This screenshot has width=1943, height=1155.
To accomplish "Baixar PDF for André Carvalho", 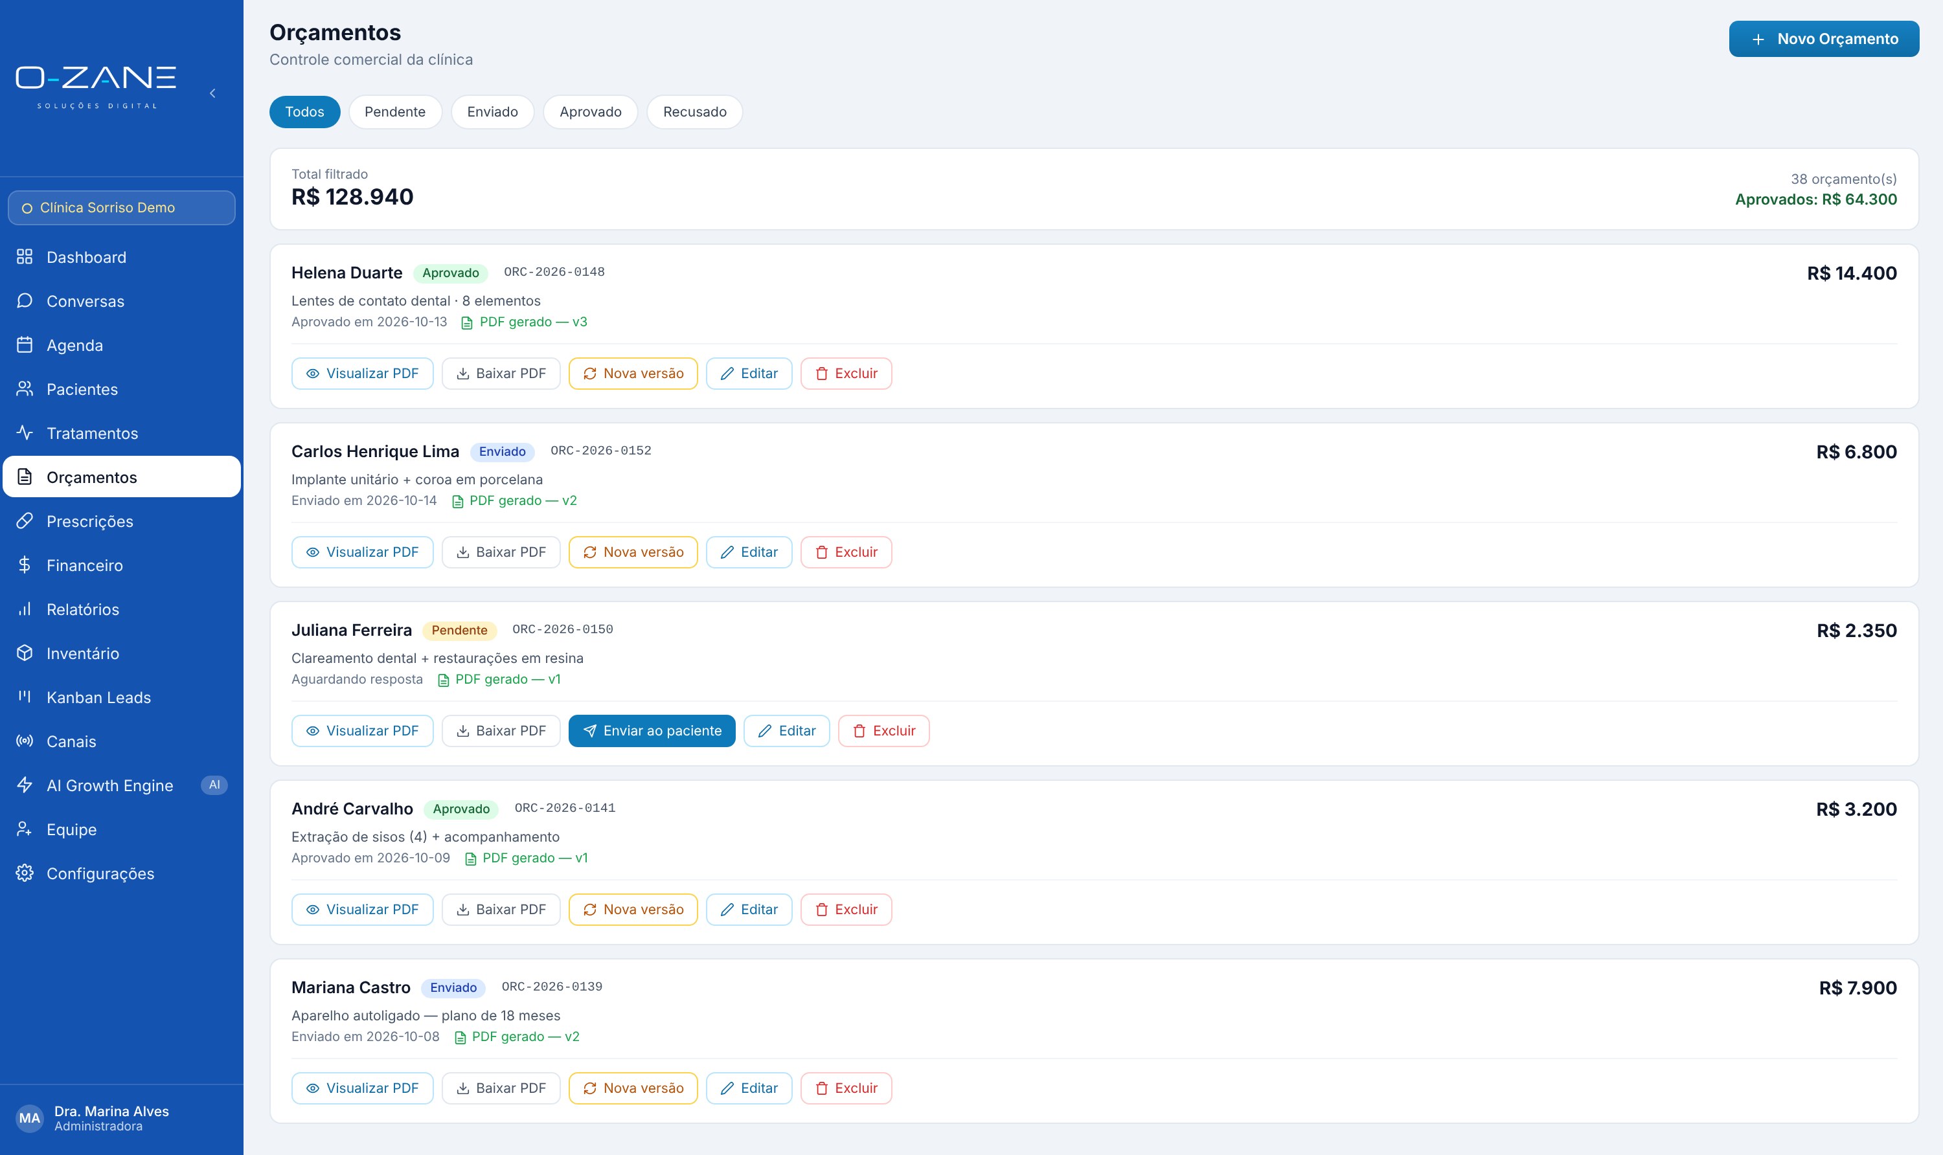I will (x=501, y=909).
